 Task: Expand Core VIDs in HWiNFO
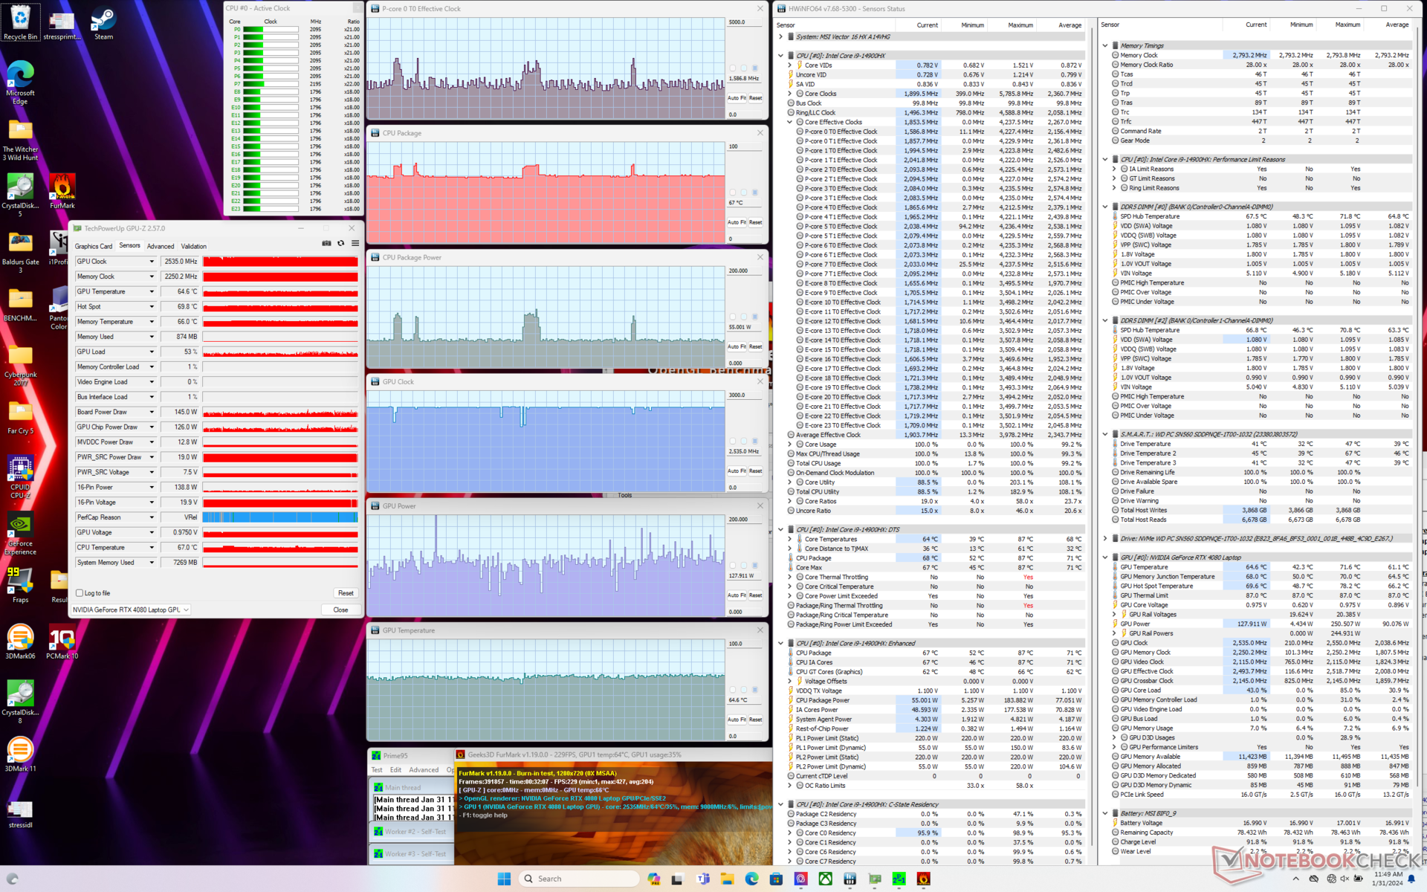tap(789, 65)
